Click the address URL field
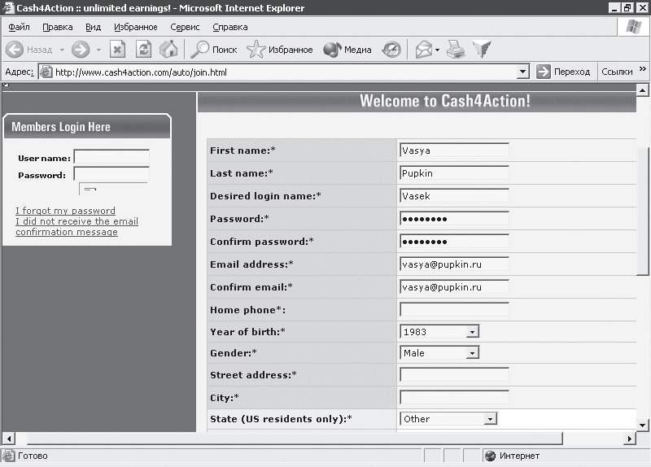Viewport: 651px width, 467px height. coord(286,72)
